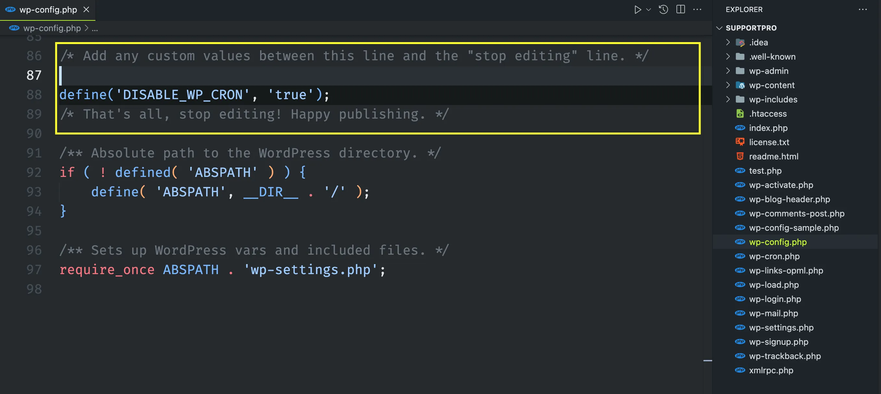This screenshot has height=394, width=881.
Task: Open wp-load.php file
Action: 774,285
